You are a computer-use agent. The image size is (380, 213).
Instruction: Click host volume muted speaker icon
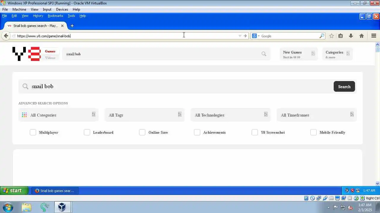pyautogui.click(x=350, y=207)
